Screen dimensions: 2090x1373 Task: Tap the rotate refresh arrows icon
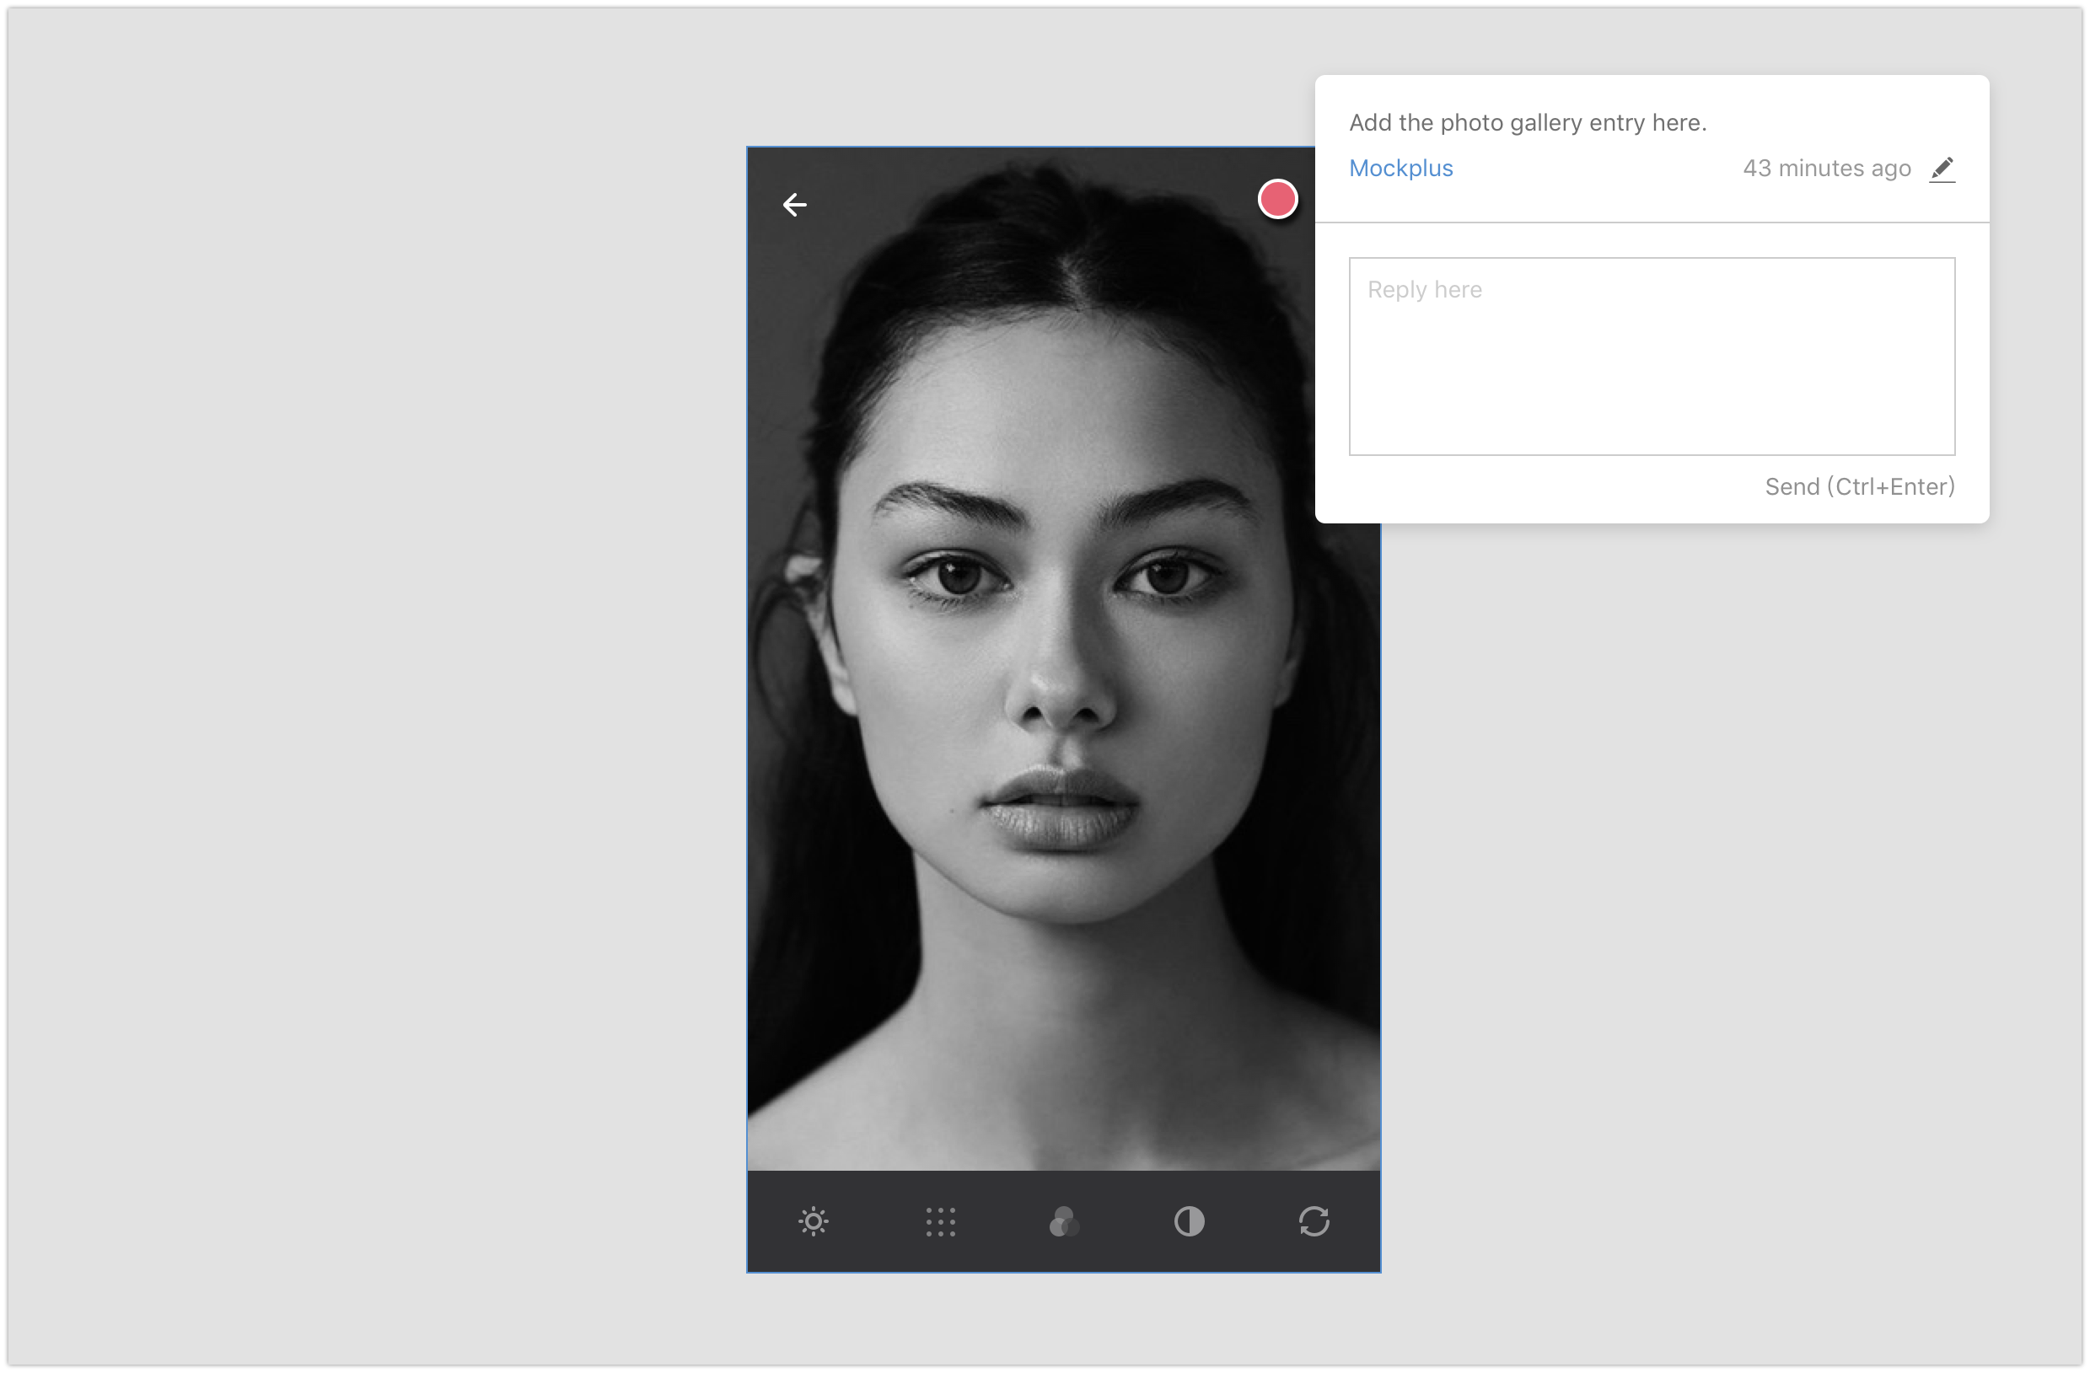(1314, 1221)
